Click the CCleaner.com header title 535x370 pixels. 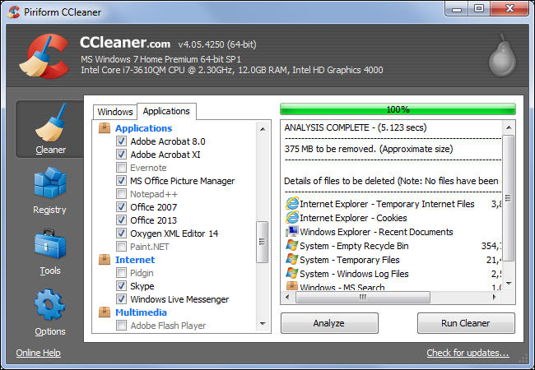pyautogui.click(x=125, y=43)
